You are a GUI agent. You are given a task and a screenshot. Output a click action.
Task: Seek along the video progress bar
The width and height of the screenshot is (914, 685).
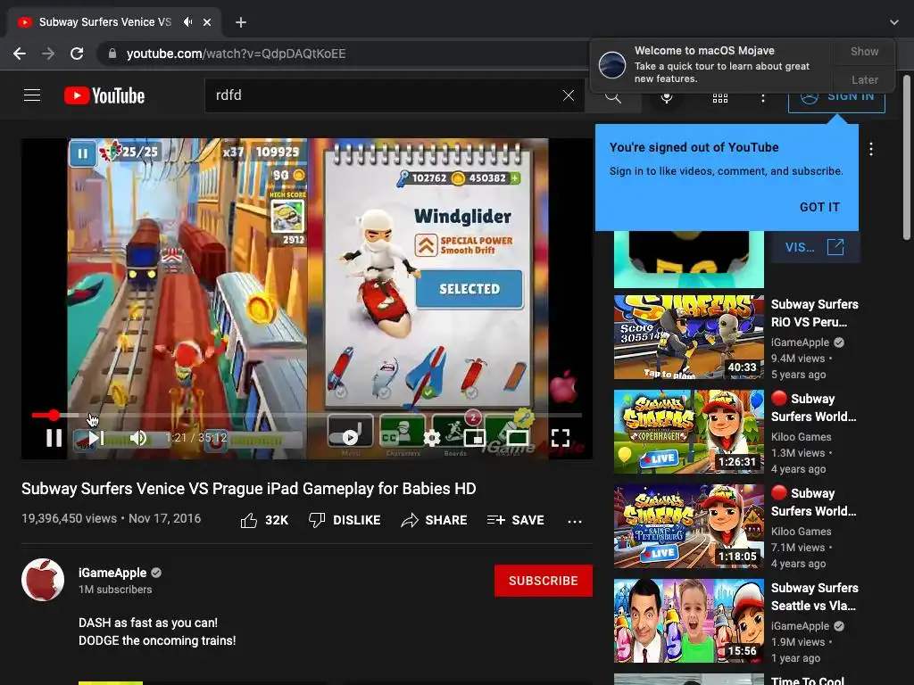(x=307, y=415)
